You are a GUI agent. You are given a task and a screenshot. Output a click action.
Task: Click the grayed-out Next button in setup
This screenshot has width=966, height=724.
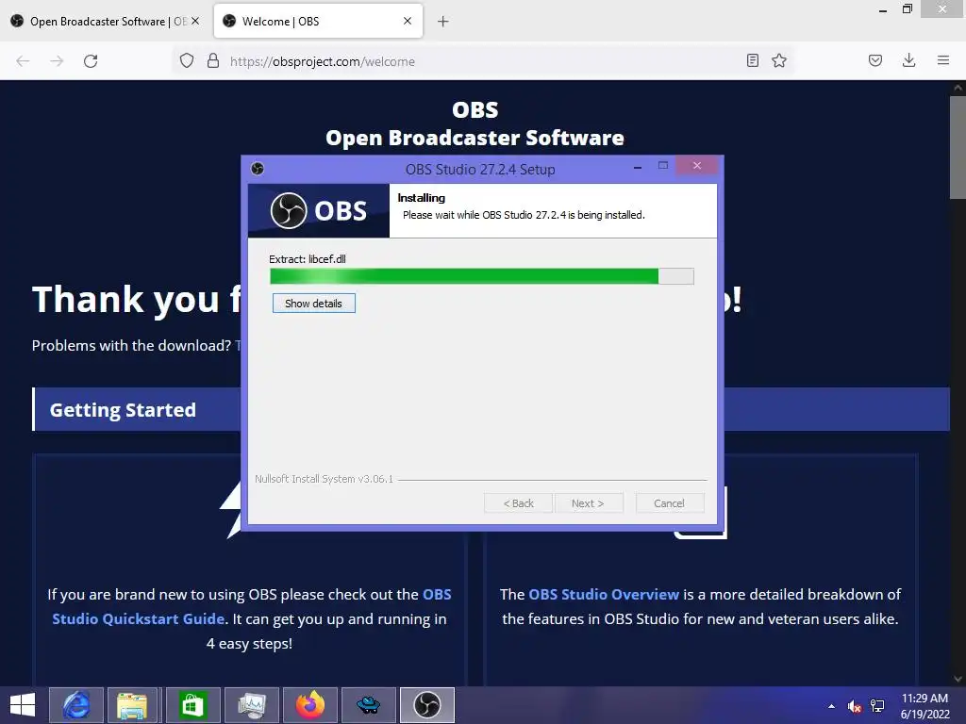[x=589, y=503]
